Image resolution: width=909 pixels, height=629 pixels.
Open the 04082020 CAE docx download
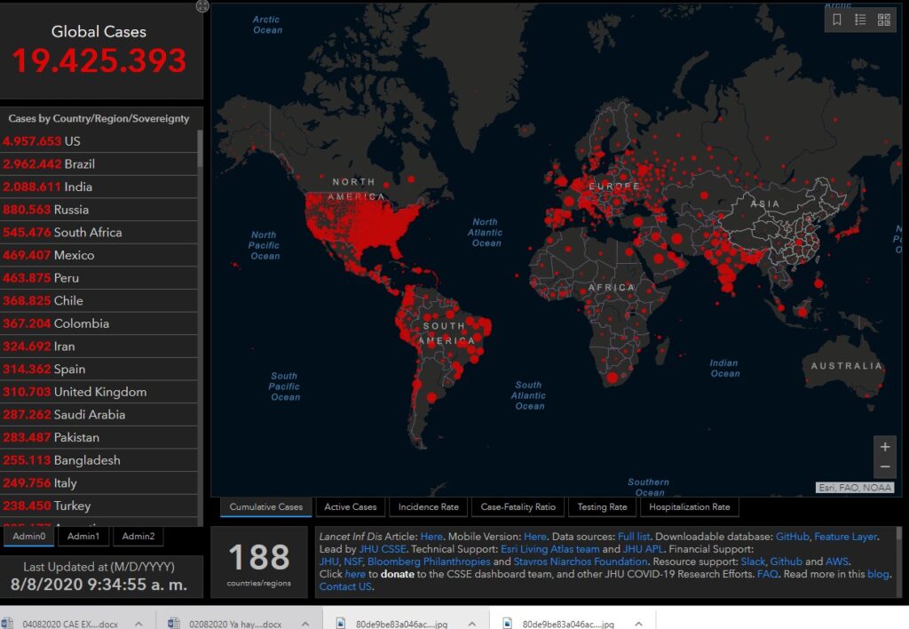62,623
